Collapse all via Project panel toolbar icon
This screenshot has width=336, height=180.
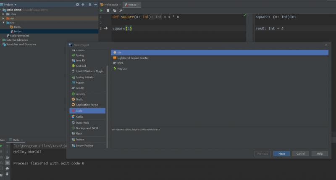[83, 5]
